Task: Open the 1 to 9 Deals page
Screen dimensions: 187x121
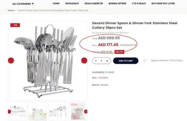Action: point(139,3)
